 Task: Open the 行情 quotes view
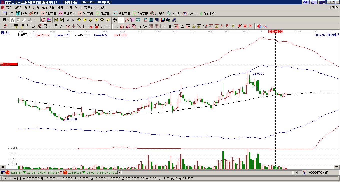click(8, 13)
